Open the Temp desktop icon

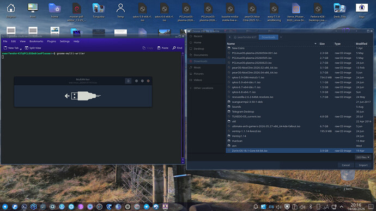[x=120, y=10]
